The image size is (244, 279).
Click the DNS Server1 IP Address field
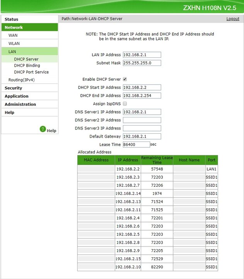142,112
